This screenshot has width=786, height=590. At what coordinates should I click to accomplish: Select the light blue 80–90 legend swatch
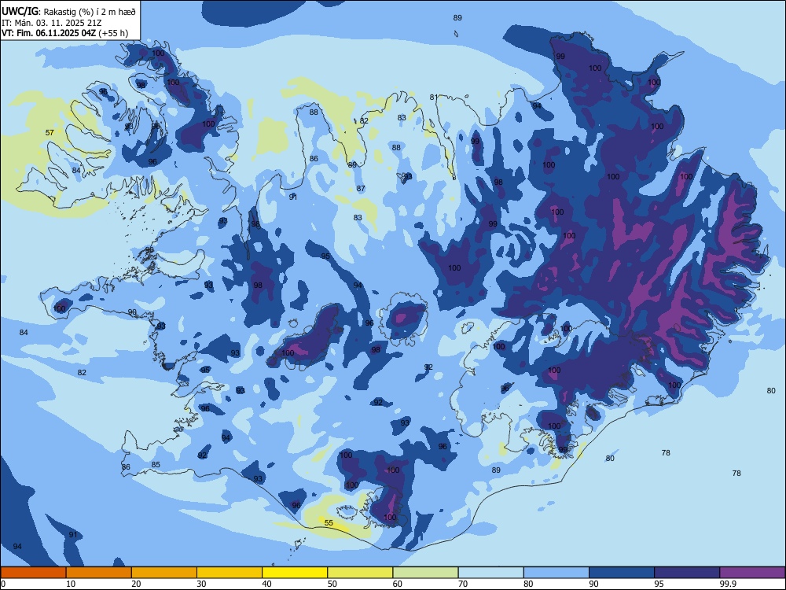click(x=556, y=573)
